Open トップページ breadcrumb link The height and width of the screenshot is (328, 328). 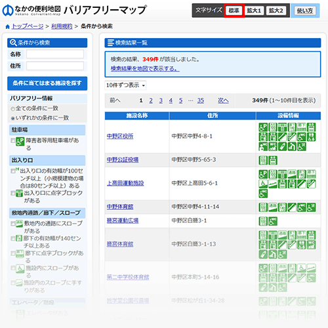(x=28, y=26)
